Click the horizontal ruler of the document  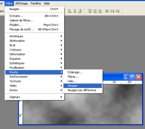pyautogui.click(x=122, y=82)
